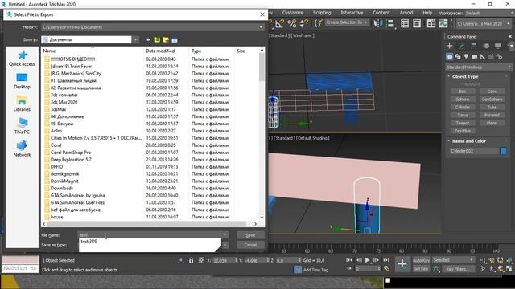
Task: Expand File name dropdown arrow
Action: (x=225, y=235)
